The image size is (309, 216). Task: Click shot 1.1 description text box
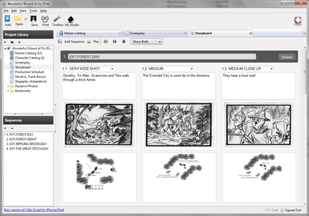click(99, 86)
